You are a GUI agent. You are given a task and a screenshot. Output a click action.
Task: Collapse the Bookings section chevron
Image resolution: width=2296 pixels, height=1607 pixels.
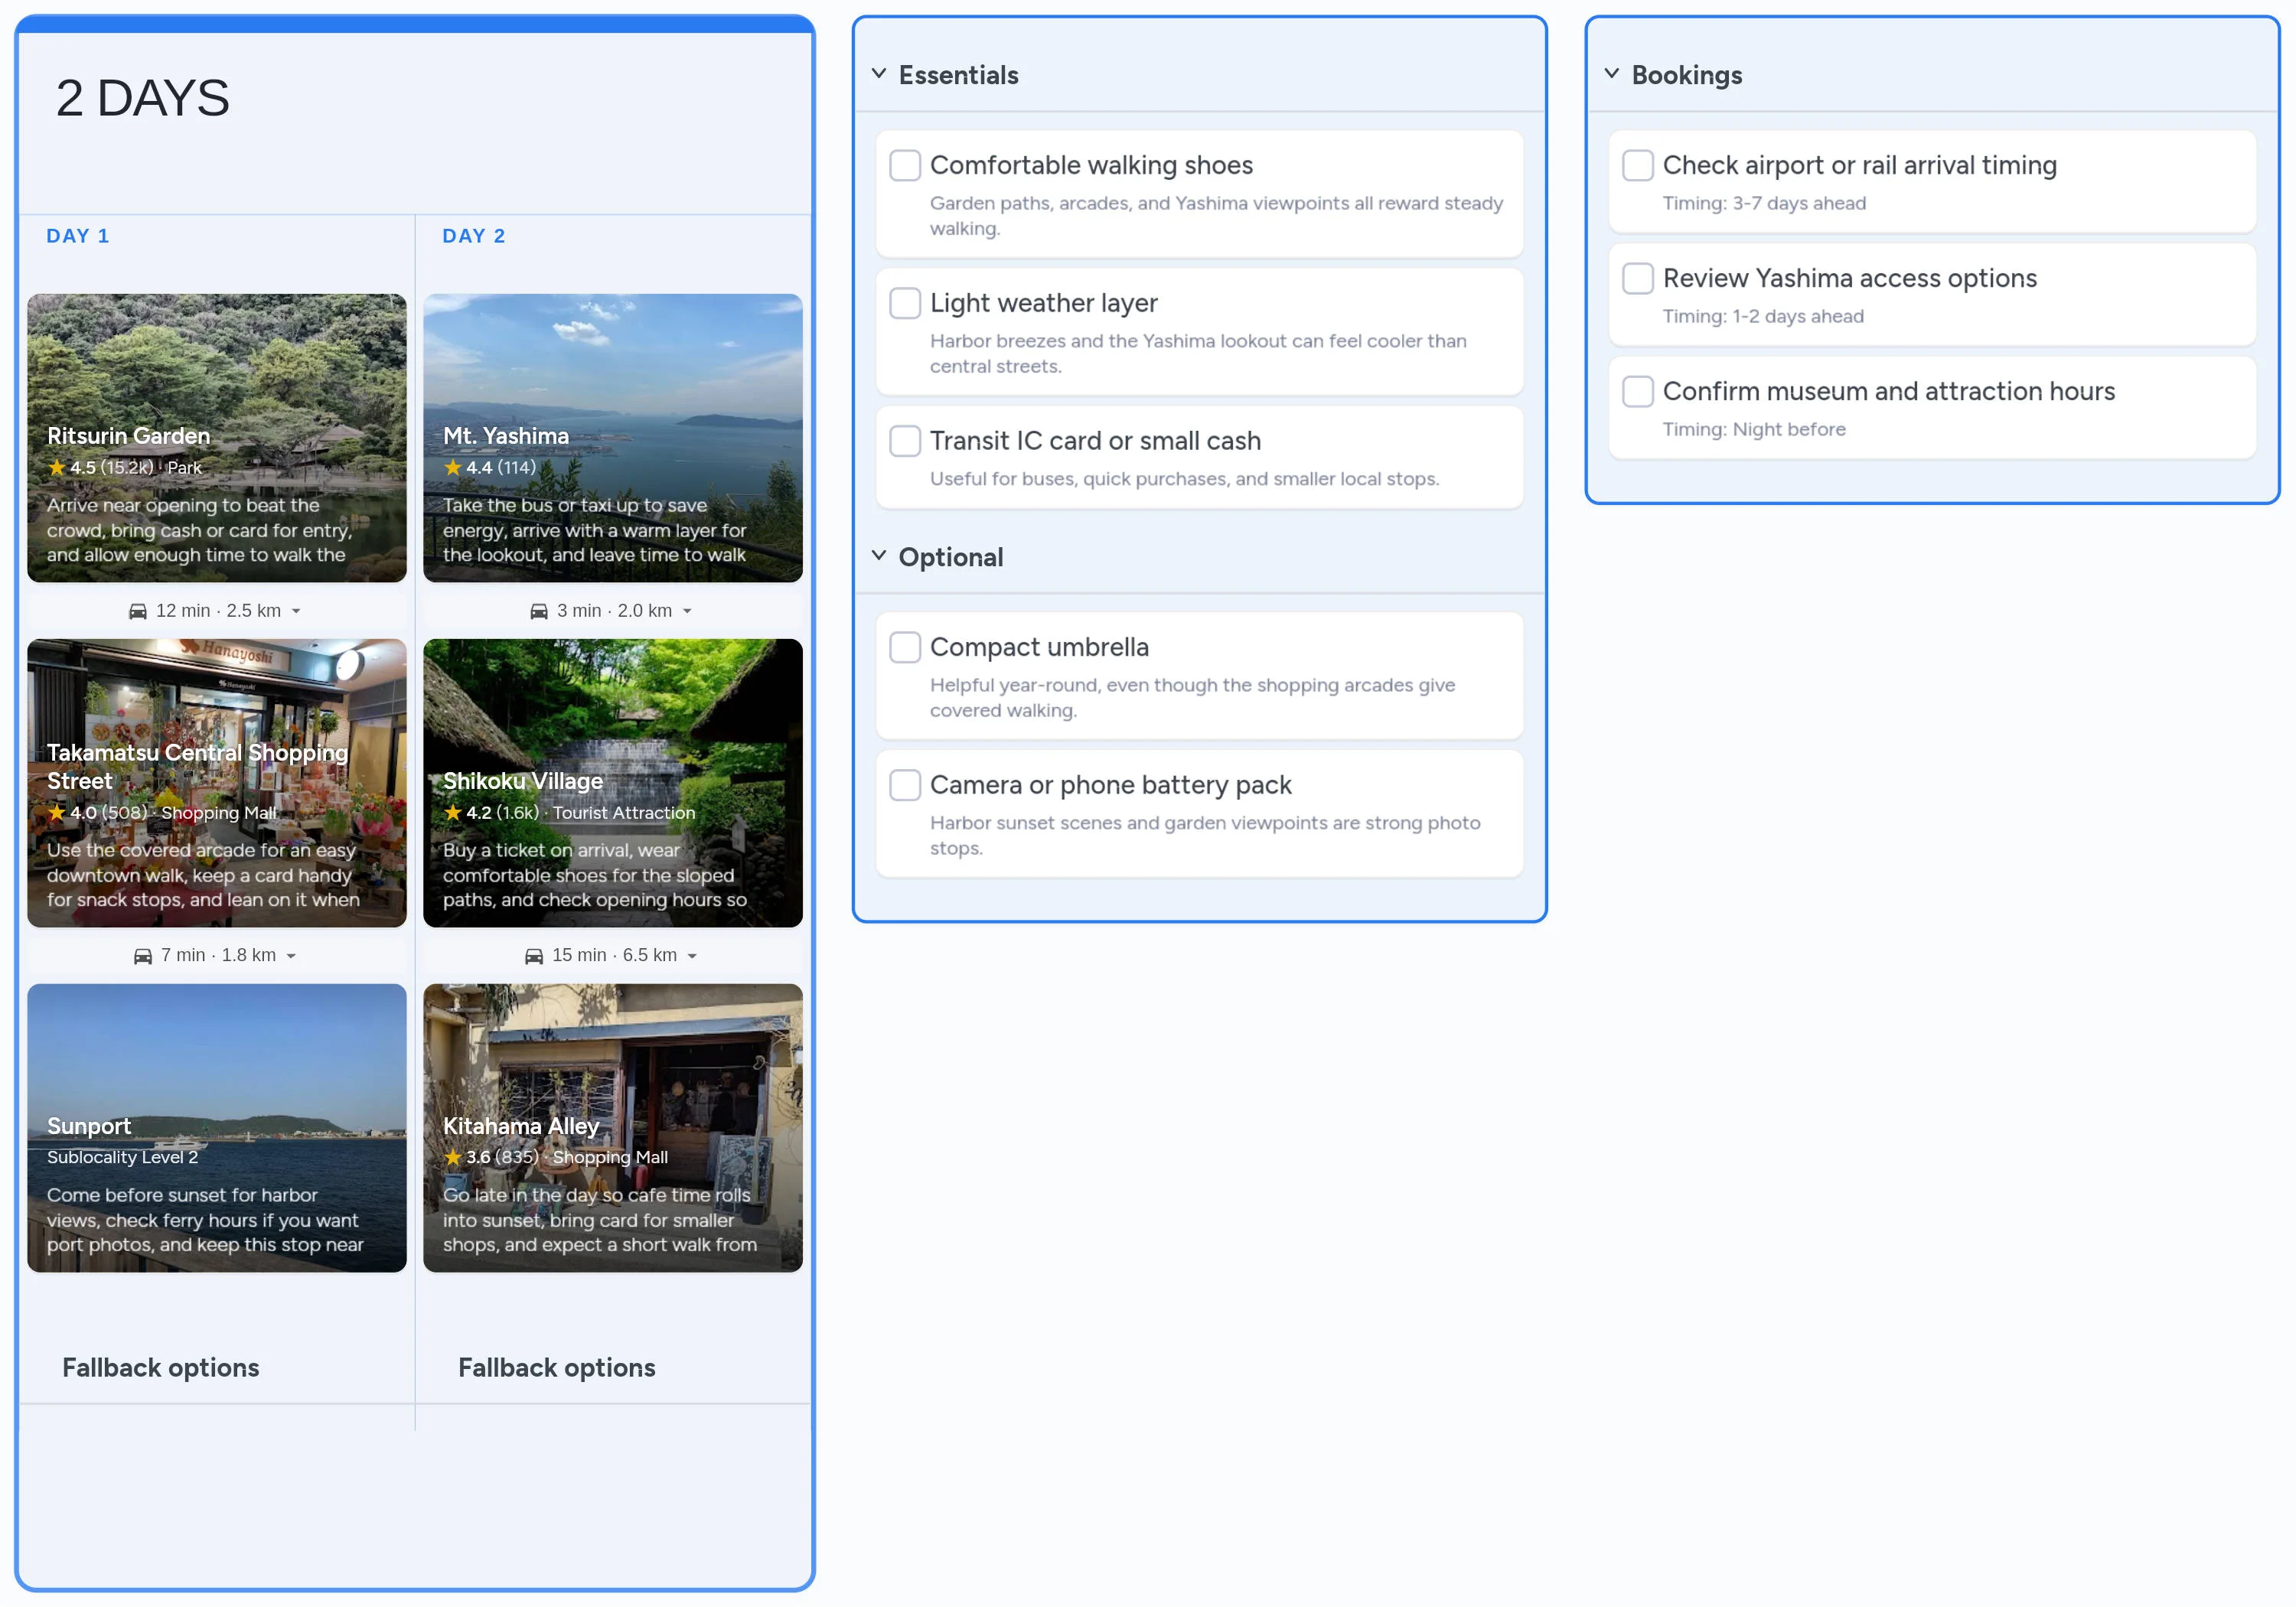1612,74
